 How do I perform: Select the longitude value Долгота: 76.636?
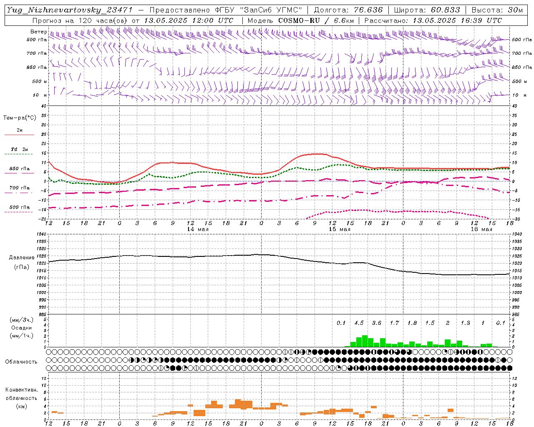348,10
